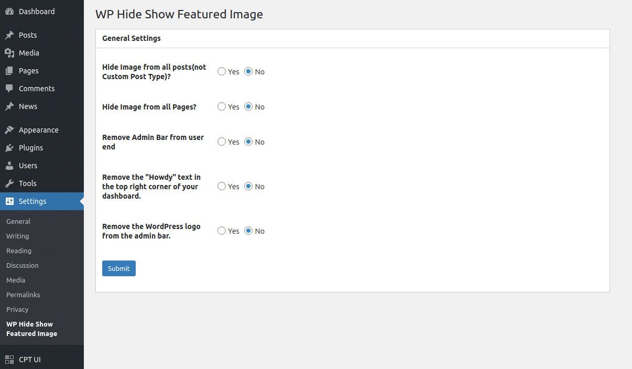Open the News menu item
Viewport: 632px width, 369px height.
point(28,106)
